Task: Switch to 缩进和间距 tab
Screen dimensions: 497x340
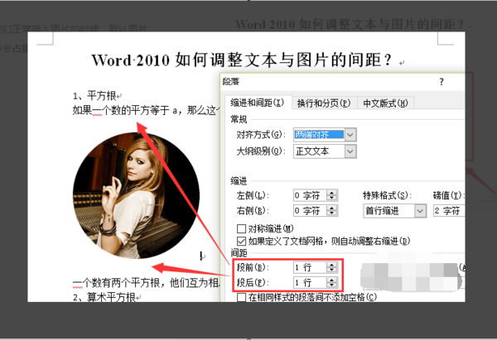Action: point(258,103)
